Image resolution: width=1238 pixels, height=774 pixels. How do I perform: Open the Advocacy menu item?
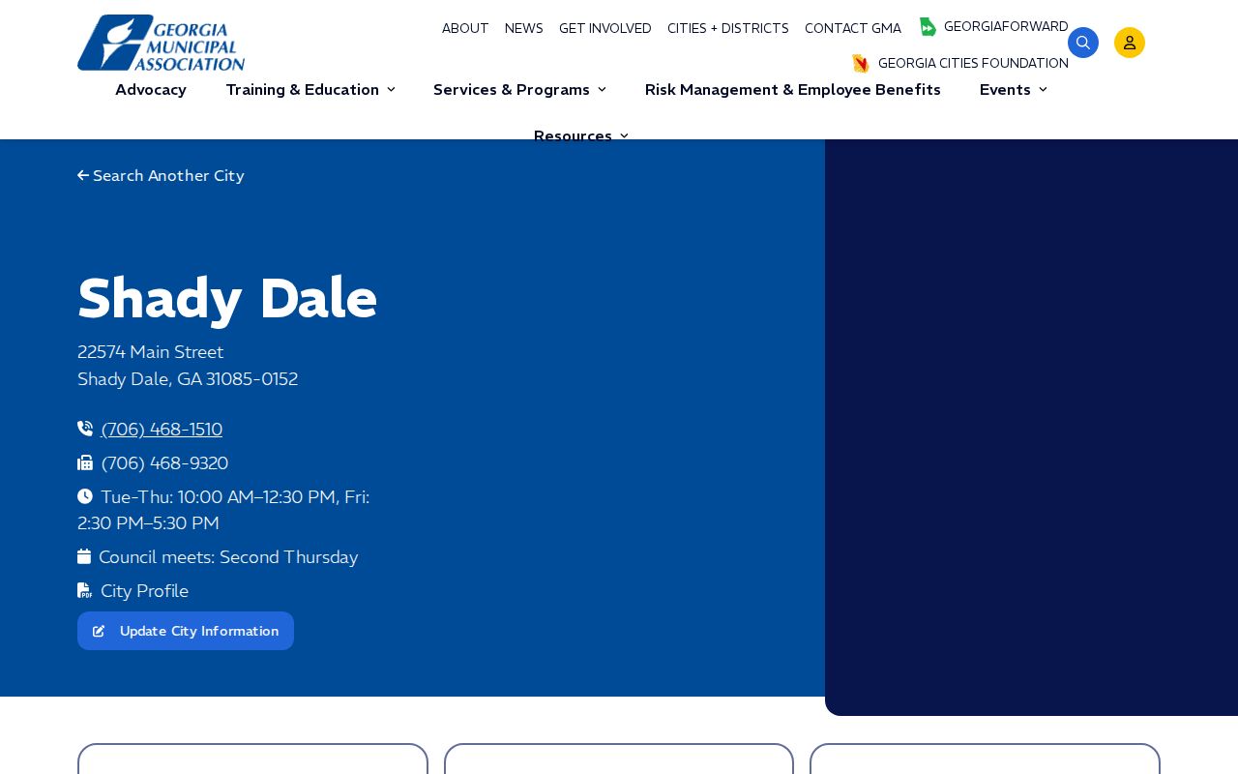151,90
